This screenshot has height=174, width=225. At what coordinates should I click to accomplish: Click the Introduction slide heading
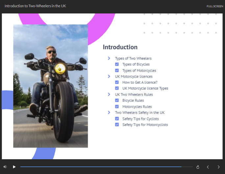[120, 47]
